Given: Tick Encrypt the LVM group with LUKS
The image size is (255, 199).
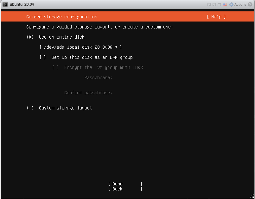Looking at the screenshot, I should (x=55, y=67).
